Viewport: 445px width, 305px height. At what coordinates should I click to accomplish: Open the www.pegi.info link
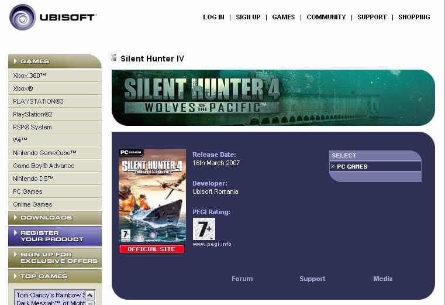pos(212,244)
